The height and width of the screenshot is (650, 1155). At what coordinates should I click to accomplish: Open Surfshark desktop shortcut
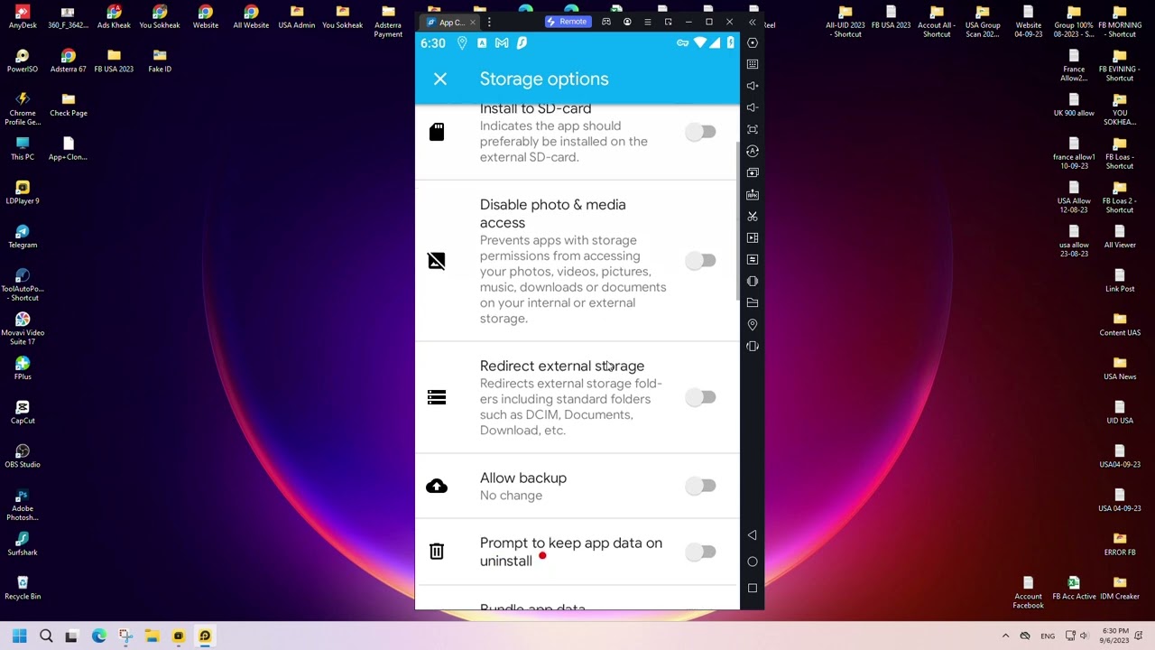(23, 544)
